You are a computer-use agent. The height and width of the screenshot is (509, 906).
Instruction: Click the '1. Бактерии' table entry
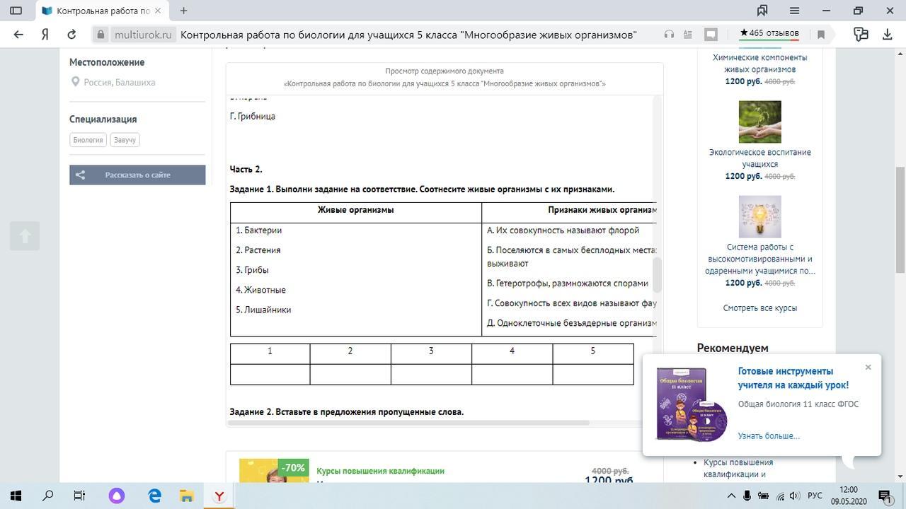(259, 230)
